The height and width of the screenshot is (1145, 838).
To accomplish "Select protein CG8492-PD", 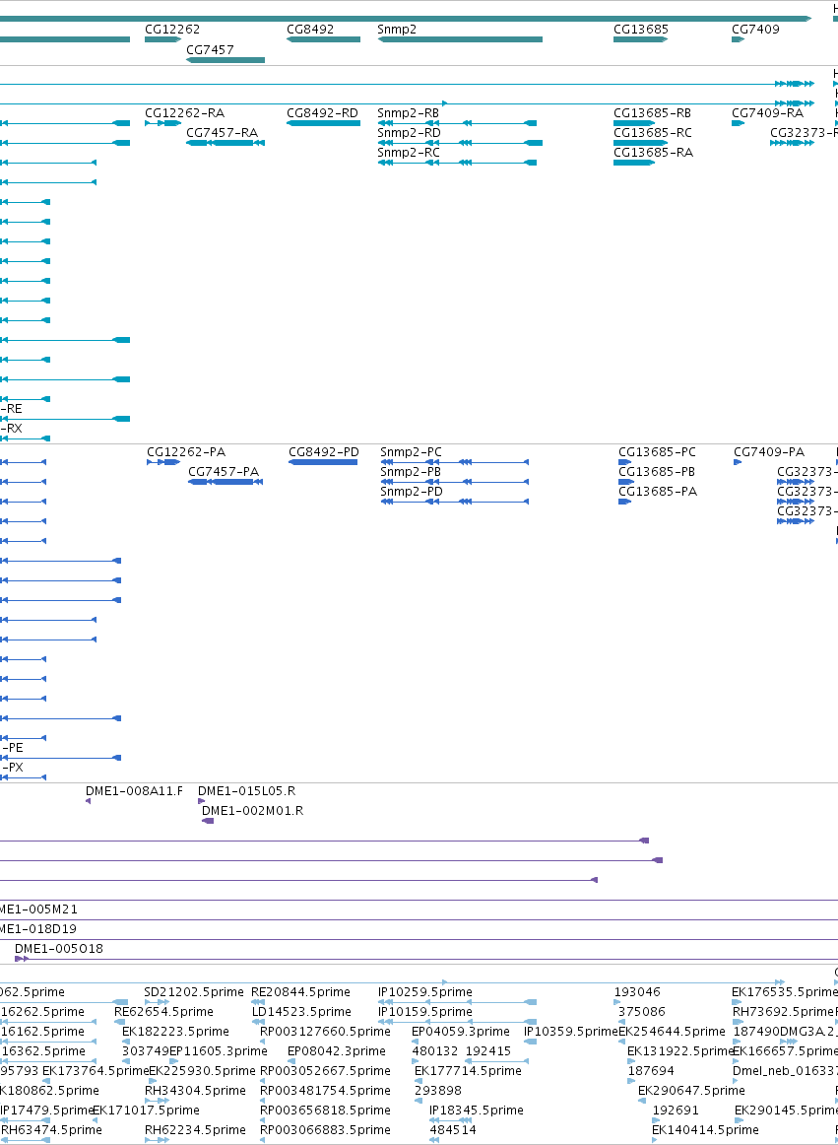I will tap(324, 452).
